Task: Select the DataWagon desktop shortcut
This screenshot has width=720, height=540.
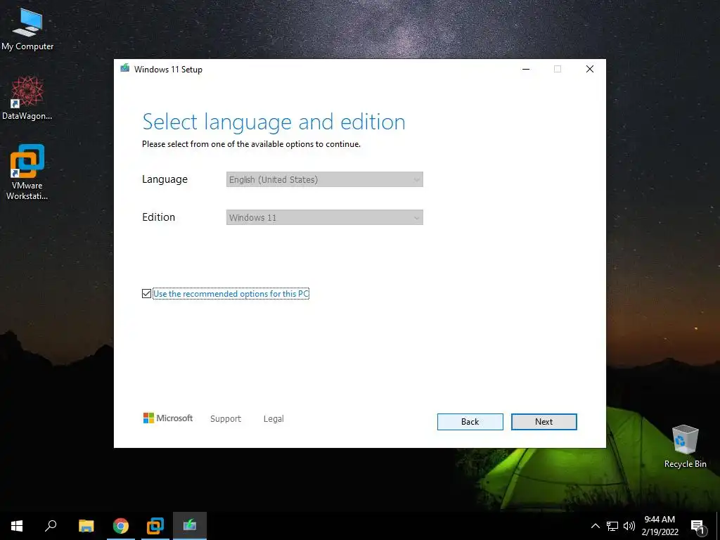Action: (27, 98)
